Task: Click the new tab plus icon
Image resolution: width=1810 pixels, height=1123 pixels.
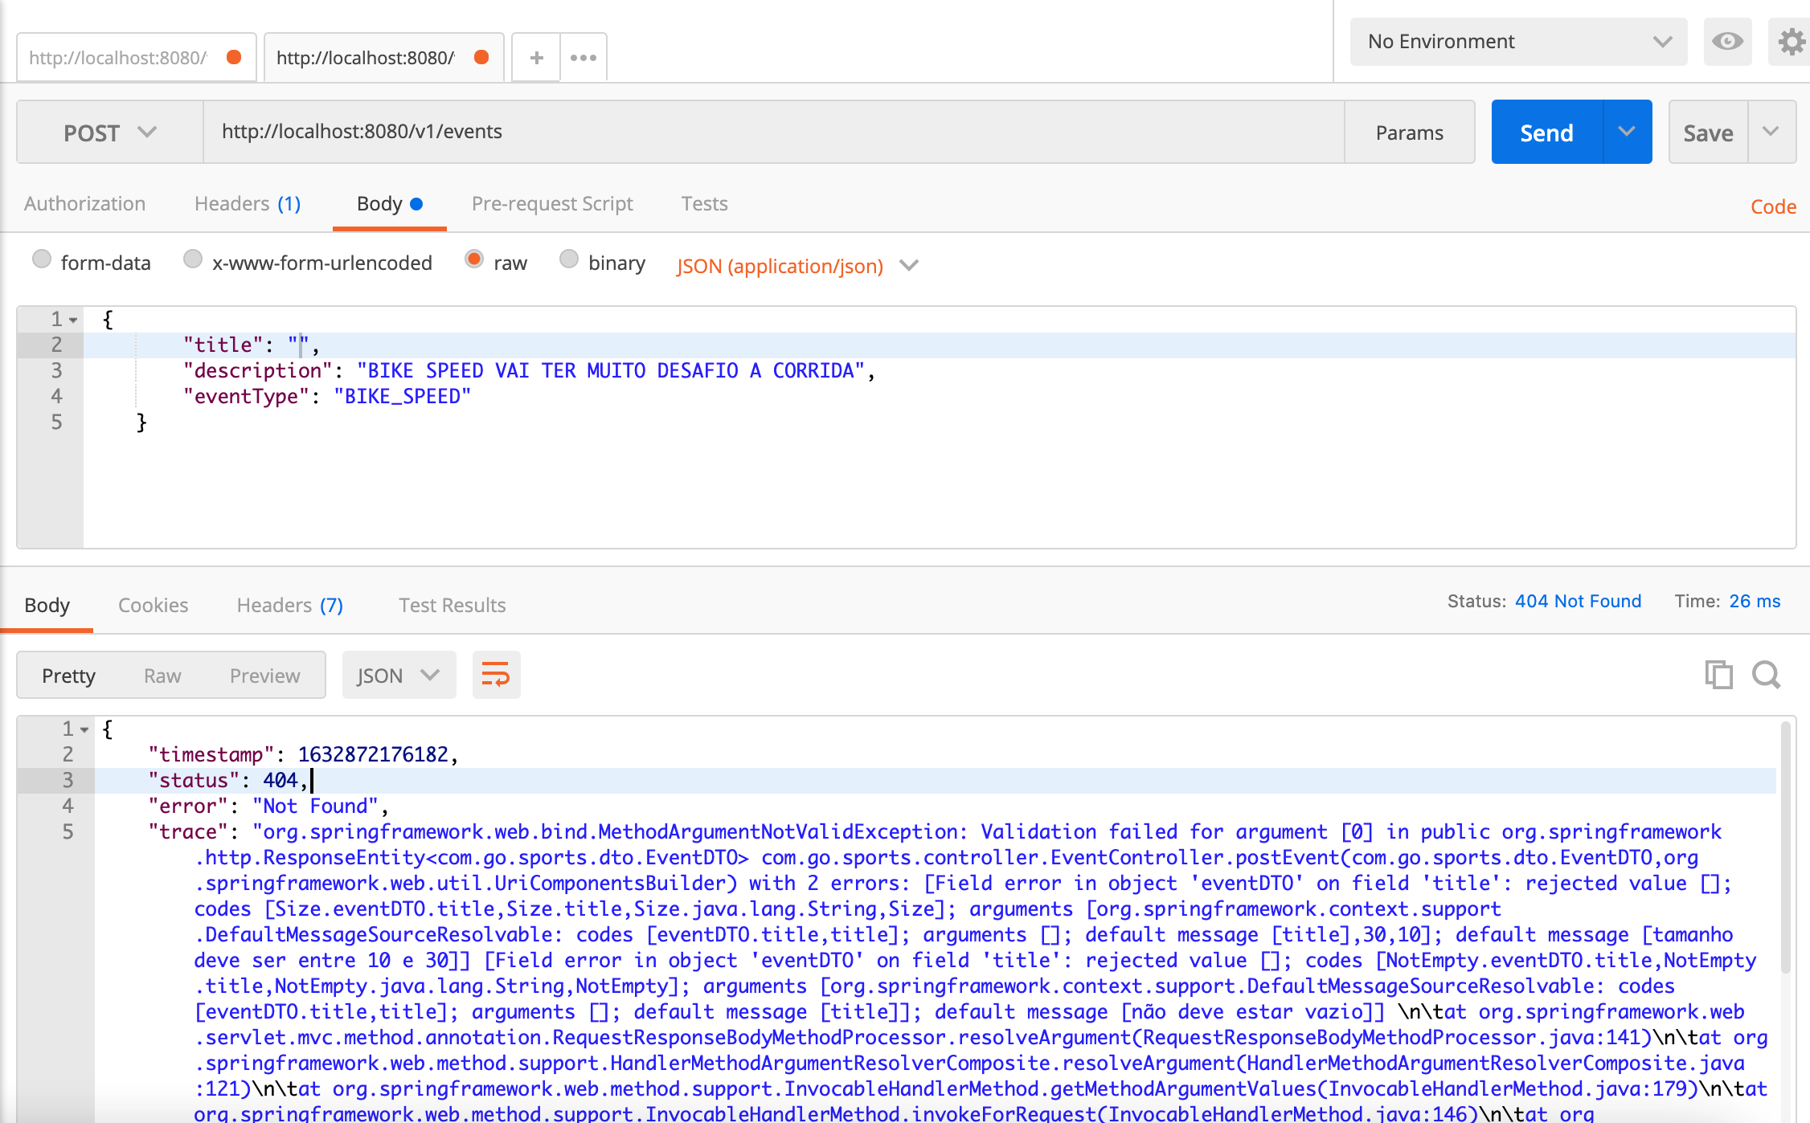Action: point(535,57)
